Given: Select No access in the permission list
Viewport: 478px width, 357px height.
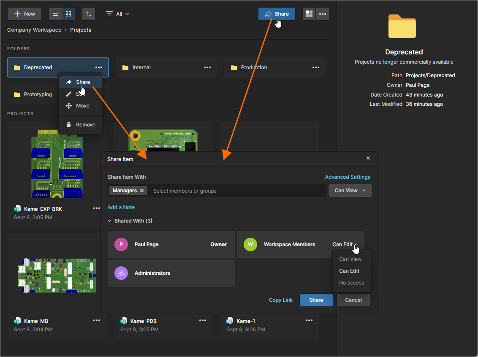Looking at the screenshot, I should click(x=351, y=283).
